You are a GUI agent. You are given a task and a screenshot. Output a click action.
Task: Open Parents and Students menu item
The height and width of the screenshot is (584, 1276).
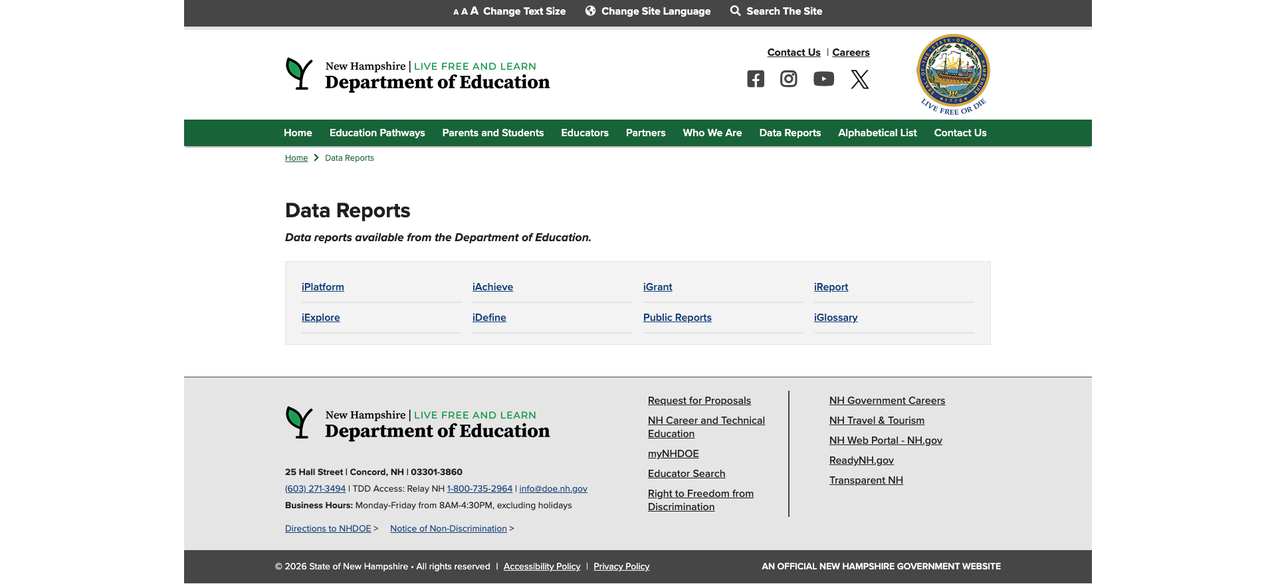[x=493, y=133]
